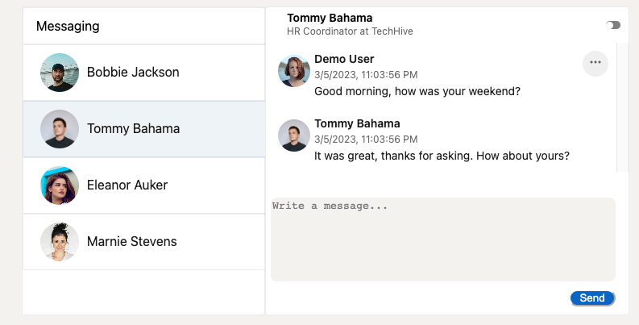This screenshot has height=325, width=639.
Task: Open the Marnie Stevens conversation
Action: 131,242
